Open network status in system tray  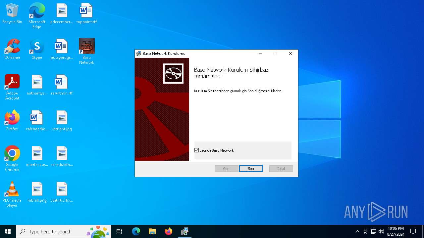tap(373, 231)
